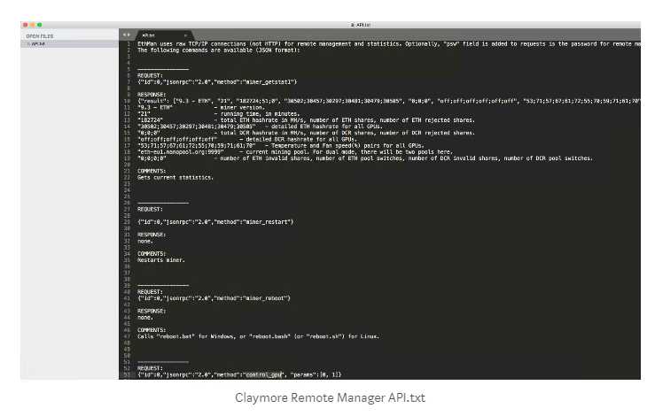Click 'The following commands are available' line
This screenshot has height=416, width=655.
pos(218,50)
